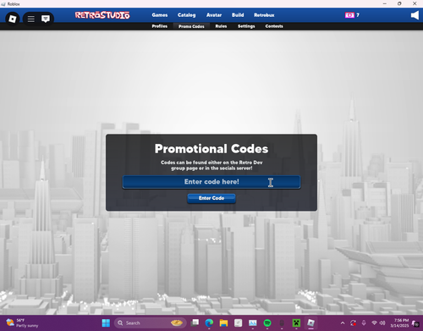Open File Explorer from the taskbar

point(223,323)
